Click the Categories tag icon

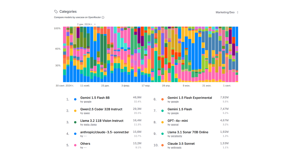pyautogui.click(x=56, y=12)
